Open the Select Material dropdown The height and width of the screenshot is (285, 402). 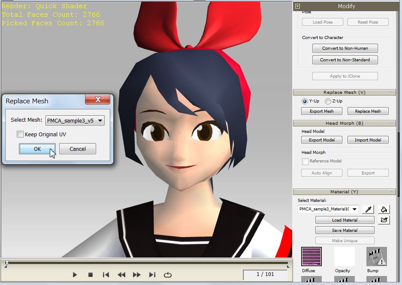[328, 209]
